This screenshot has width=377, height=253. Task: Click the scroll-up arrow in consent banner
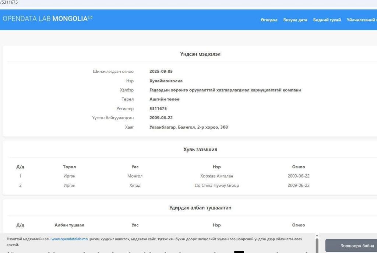(x=317, y=236)
